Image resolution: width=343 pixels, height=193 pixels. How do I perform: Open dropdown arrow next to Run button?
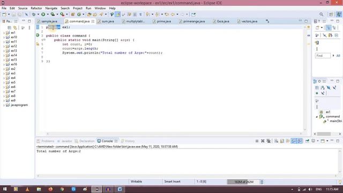pos(48,14)
